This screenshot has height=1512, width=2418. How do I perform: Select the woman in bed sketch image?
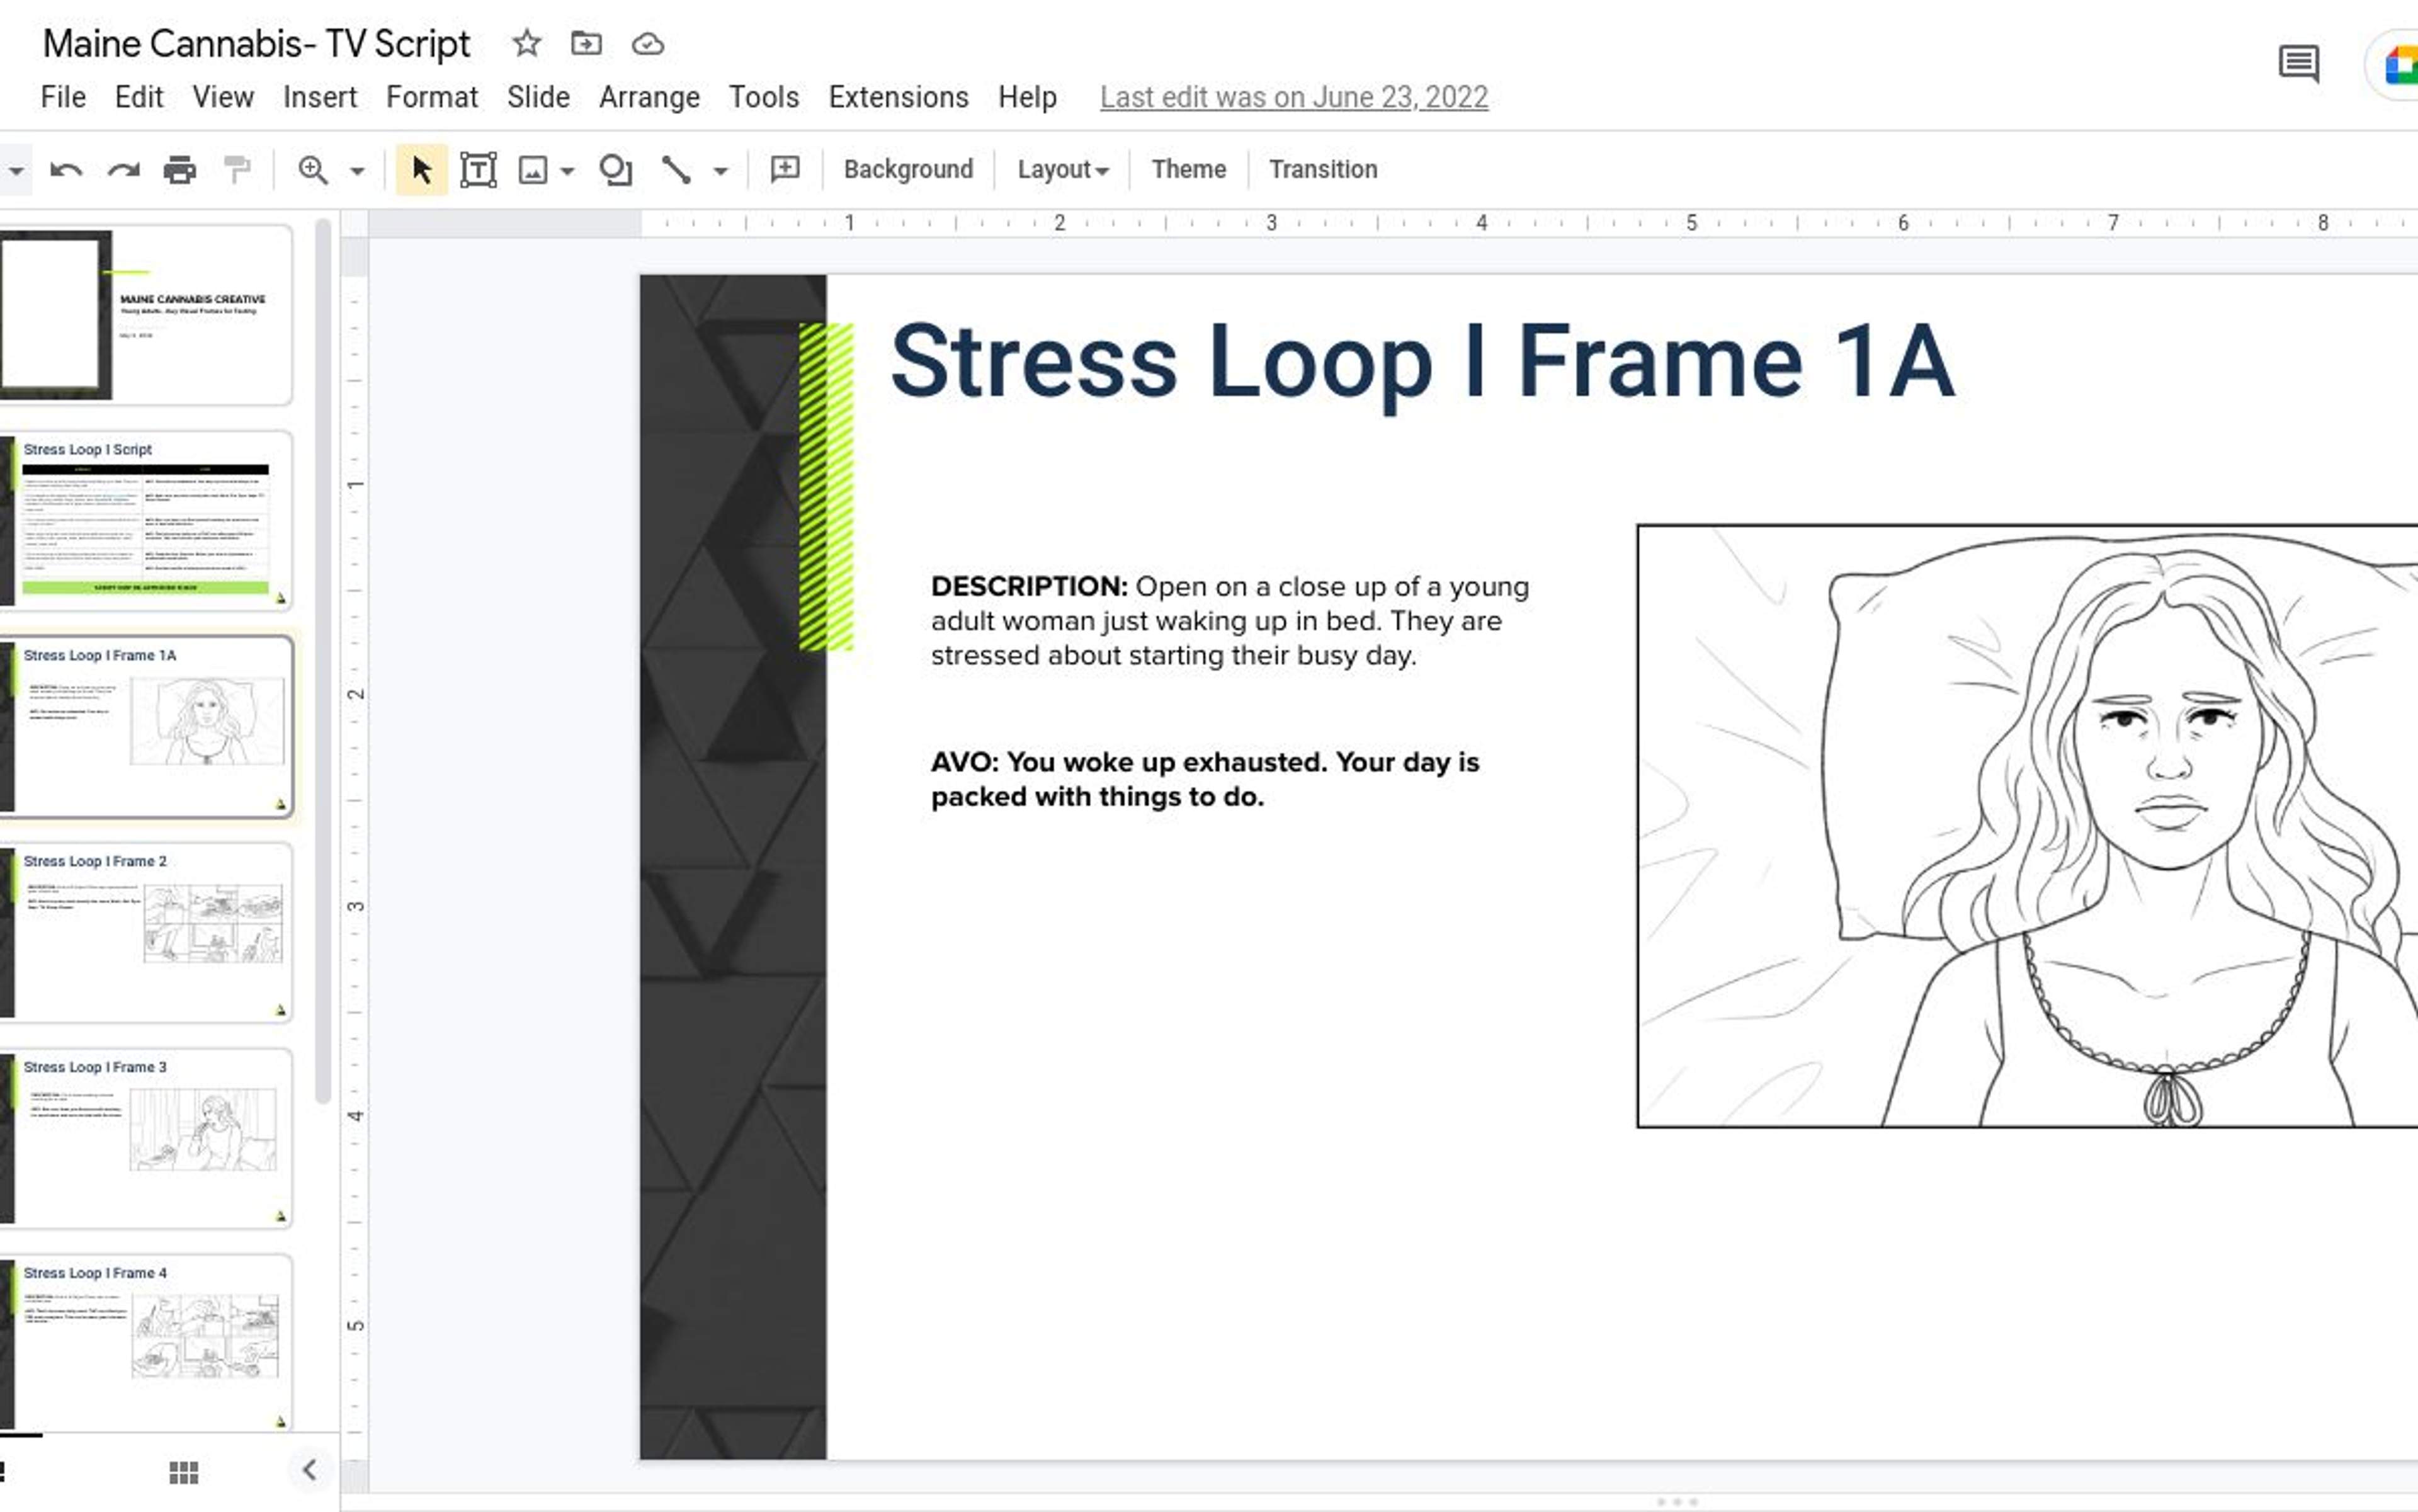(x=2027, y=826)
